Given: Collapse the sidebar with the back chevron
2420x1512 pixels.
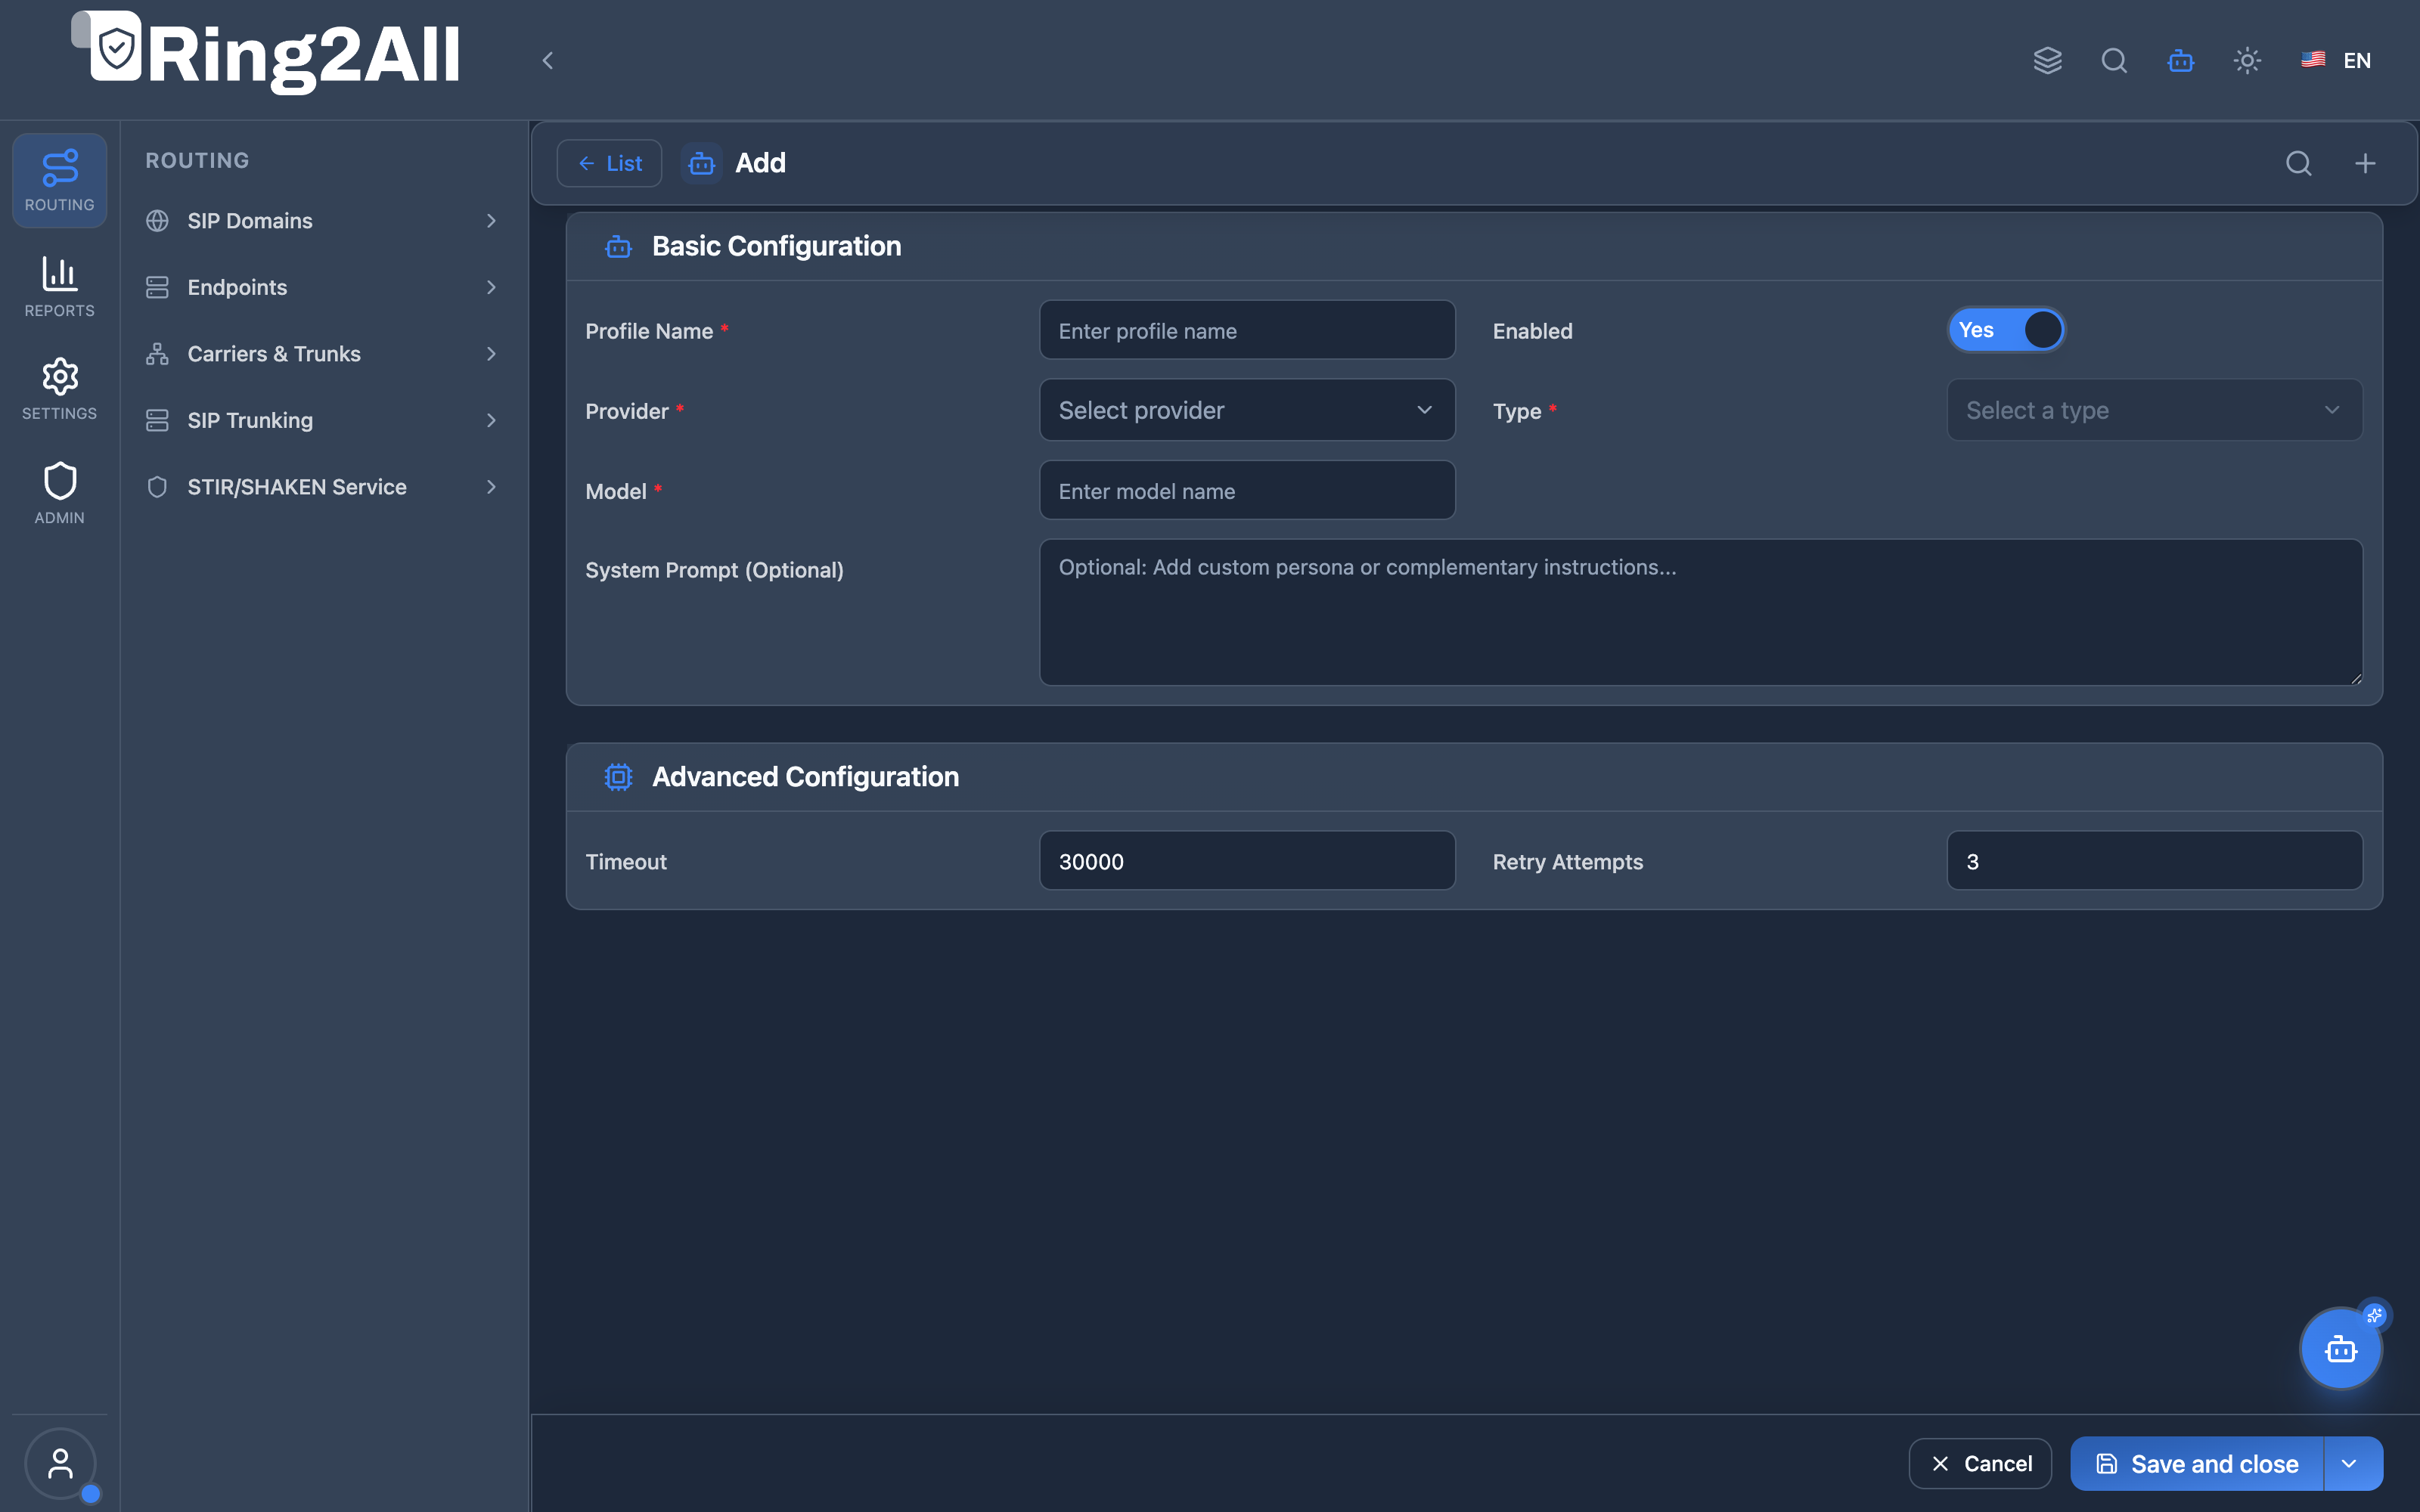Looking at the screenshot, I should coord(547,60).
